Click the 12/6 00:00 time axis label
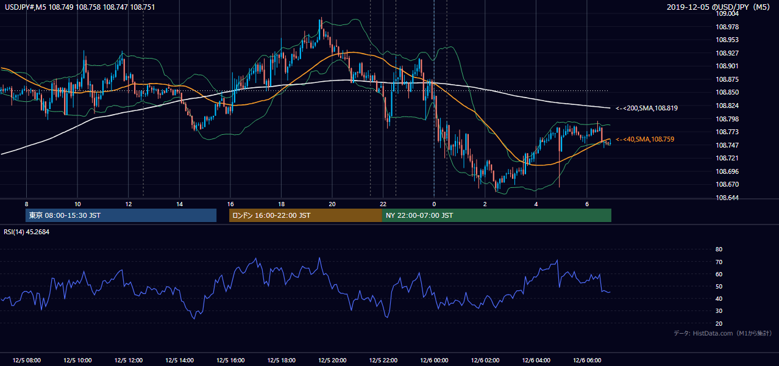This screenshot has width=779, height=366. pyautogui.click(x=434, y=361)
